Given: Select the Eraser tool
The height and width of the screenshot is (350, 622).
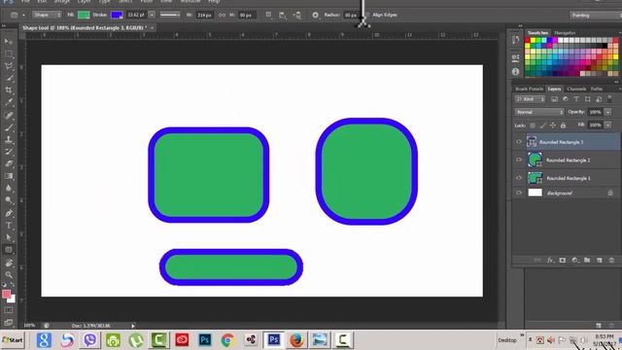Looking at the screenshot, I should coord(9,163).
